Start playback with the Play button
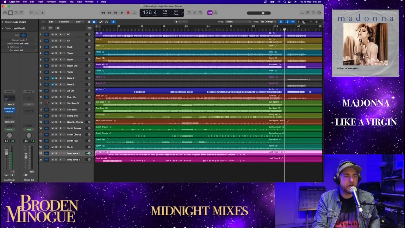405x228 pixels. point(122,13)
